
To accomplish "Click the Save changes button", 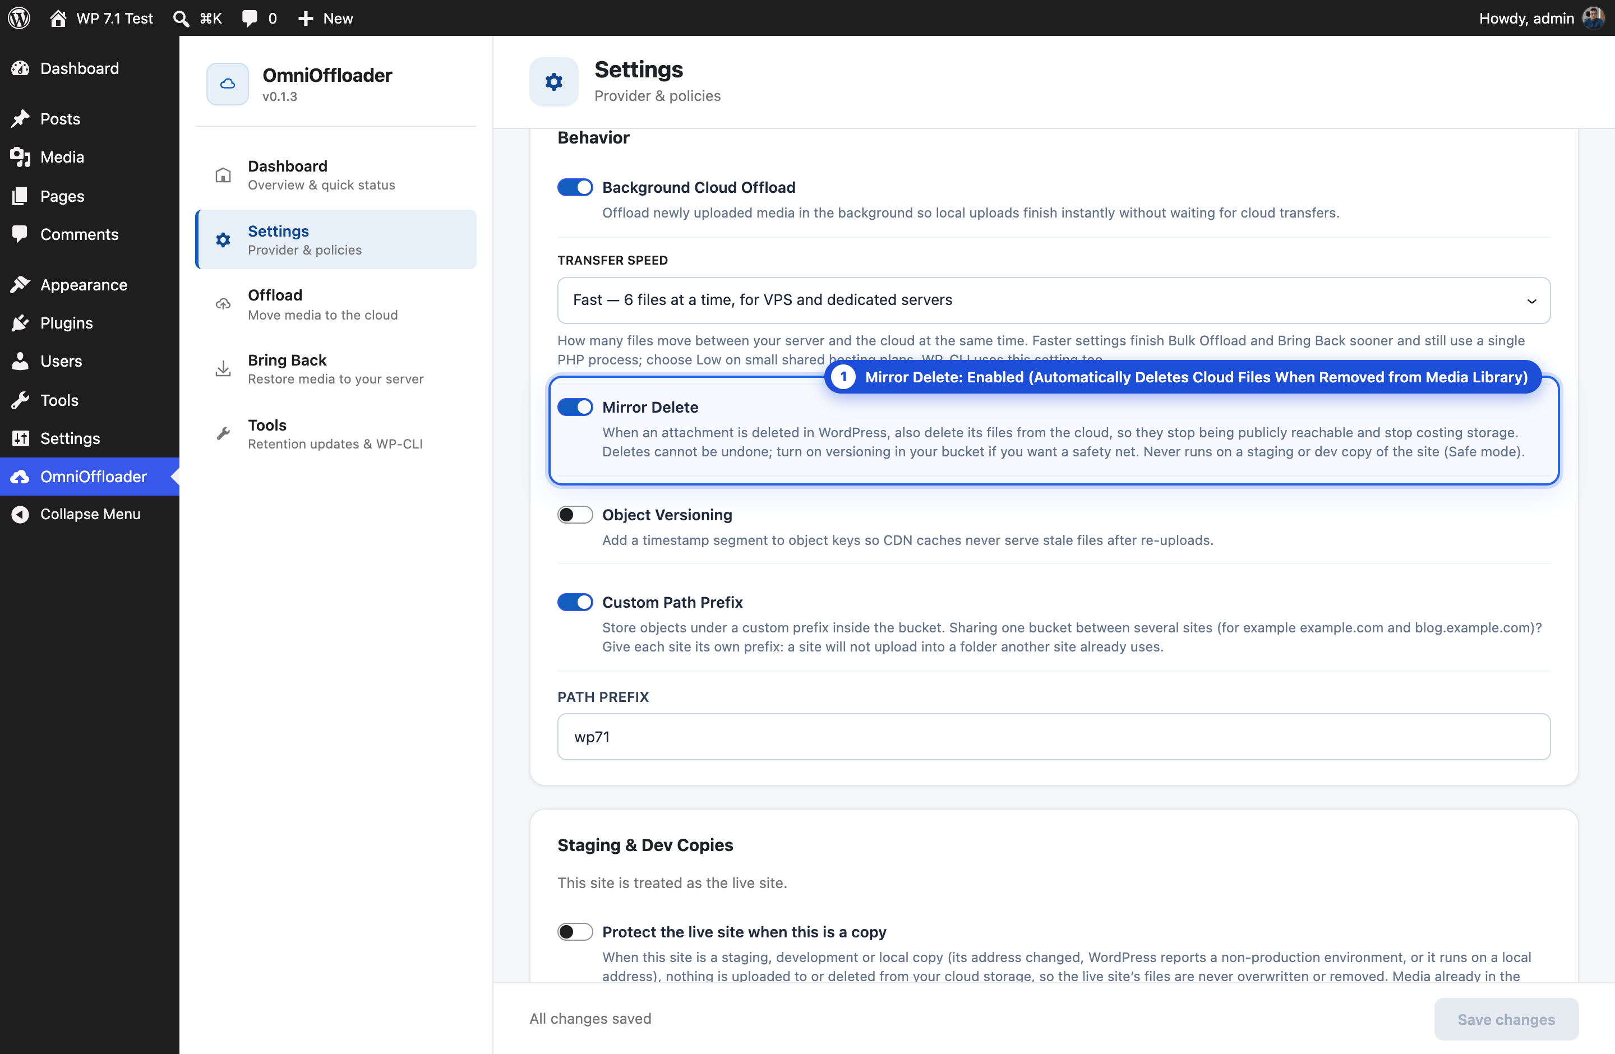I will [1506, 1019].
